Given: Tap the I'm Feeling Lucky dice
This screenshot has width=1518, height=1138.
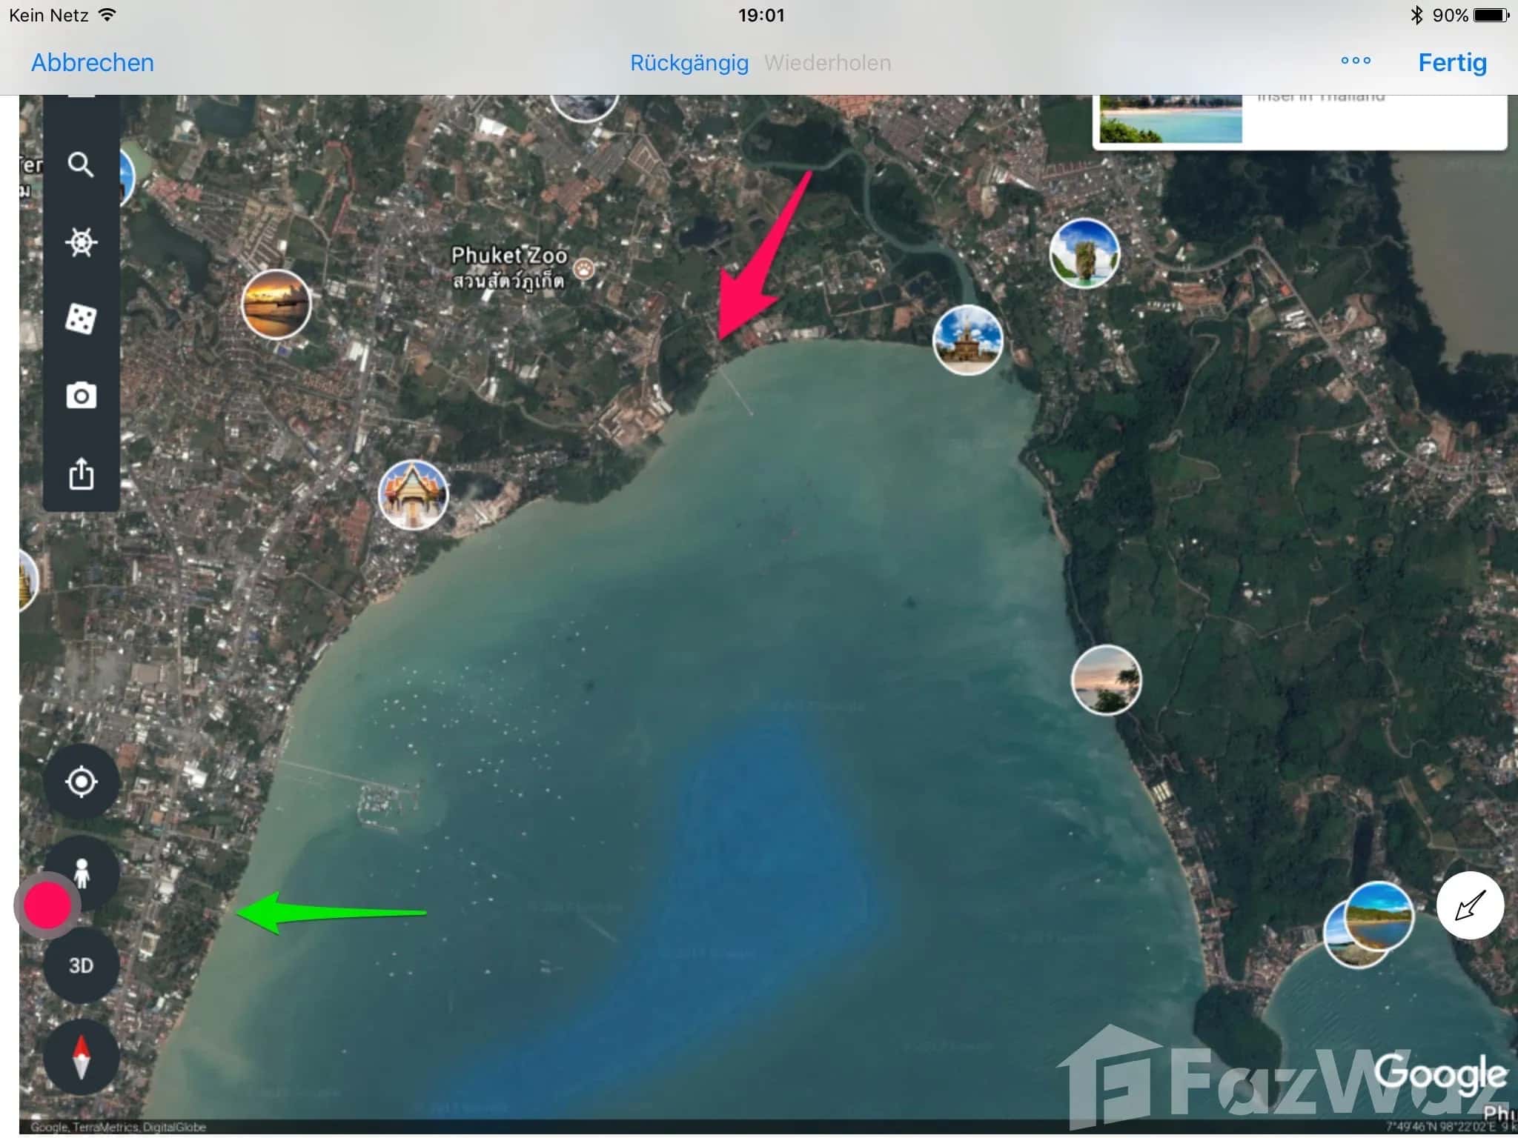Looking at the screenshot, I should pos(81,319).
